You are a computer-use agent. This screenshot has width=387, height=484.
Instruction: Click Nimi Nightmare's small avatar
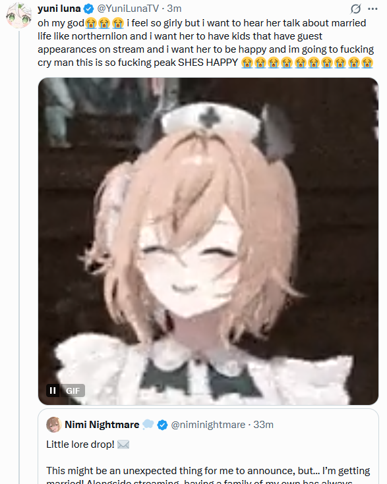click(x=54, y=425)
